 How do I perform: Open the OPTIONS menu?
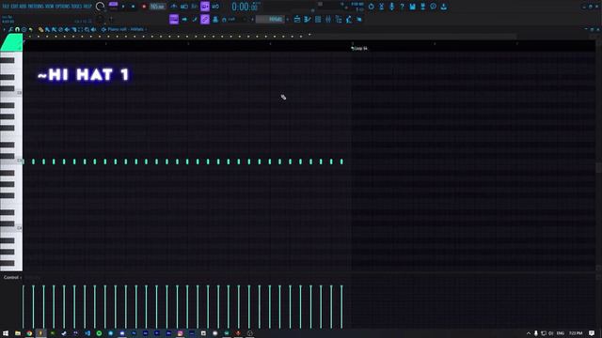pyautogui.click(x=63, y=7)
